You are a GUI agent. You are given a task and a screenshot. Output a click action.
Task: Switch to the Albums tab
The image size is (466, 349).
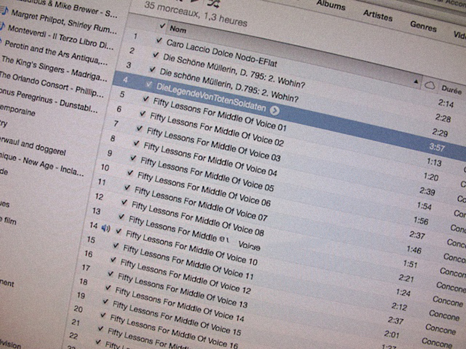(330, 6)
